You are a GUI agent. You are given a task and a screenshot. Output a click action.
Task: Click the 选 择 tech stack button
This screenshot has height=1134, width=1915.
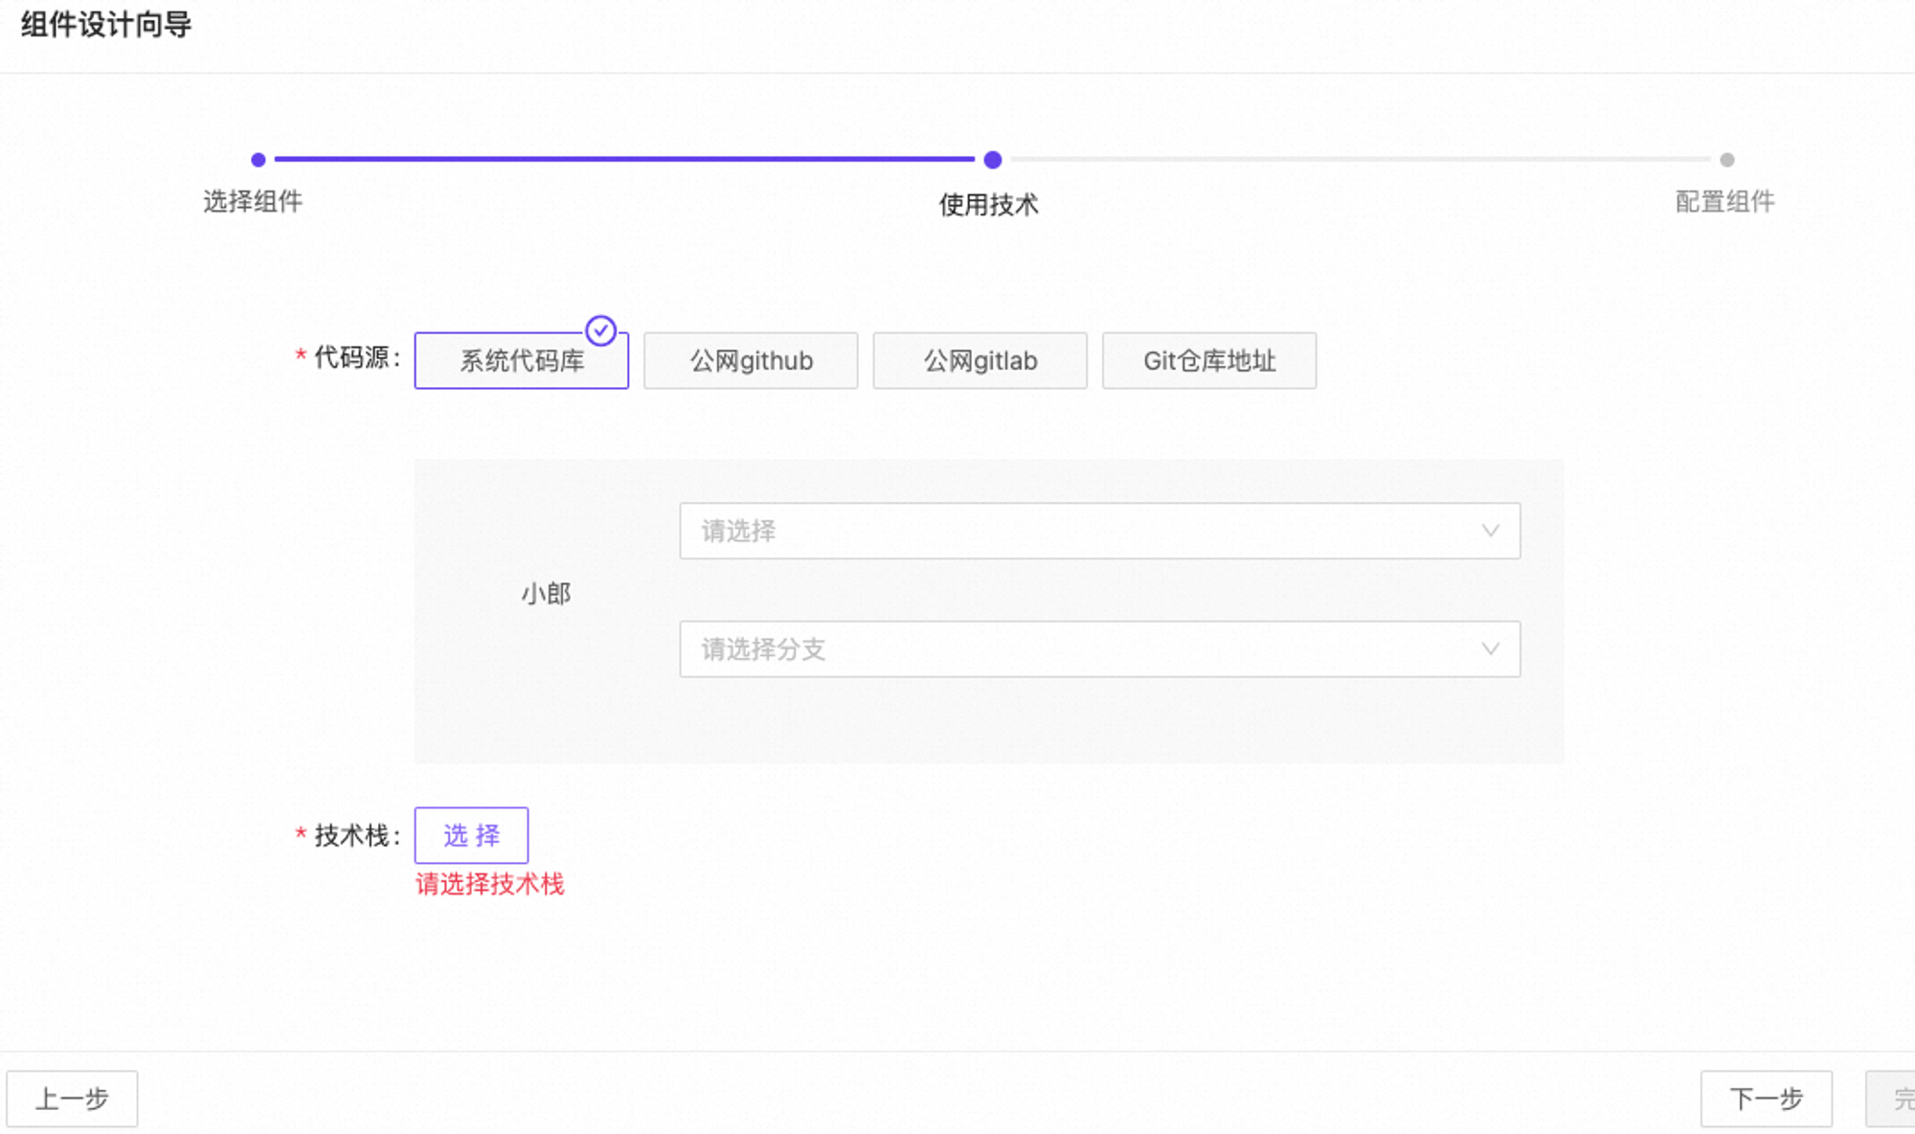471,834
